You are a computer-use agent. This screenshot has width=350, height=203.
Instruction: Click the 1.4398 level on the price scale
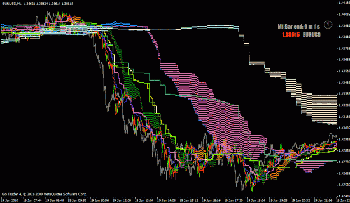[344, 26]
